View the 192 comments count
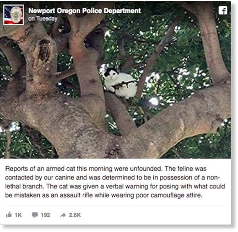238x232 pixels. (x=45, y=215)
